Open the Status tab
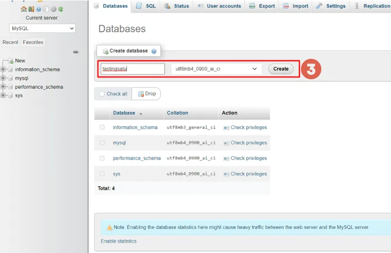 (177, 6)
